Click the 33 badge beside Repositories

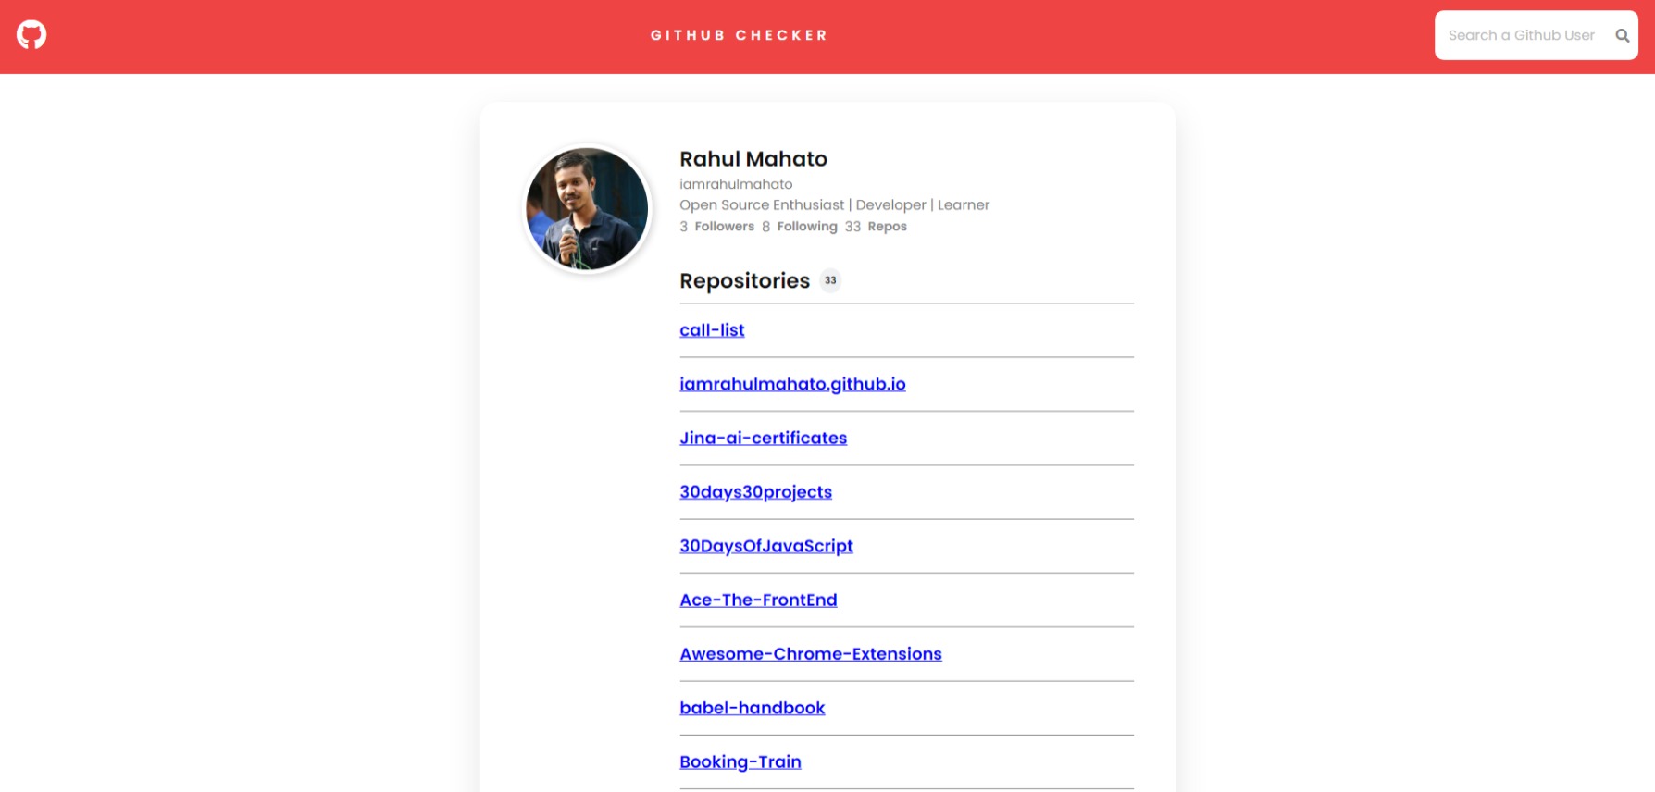click(x=830, y=280)
